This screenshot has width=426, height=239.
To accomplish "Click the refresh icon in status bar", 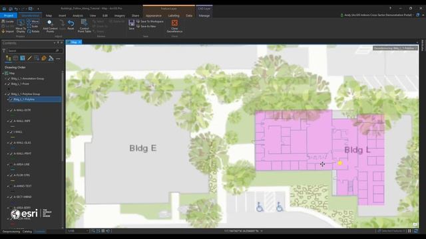I will (x=415, y=231).
